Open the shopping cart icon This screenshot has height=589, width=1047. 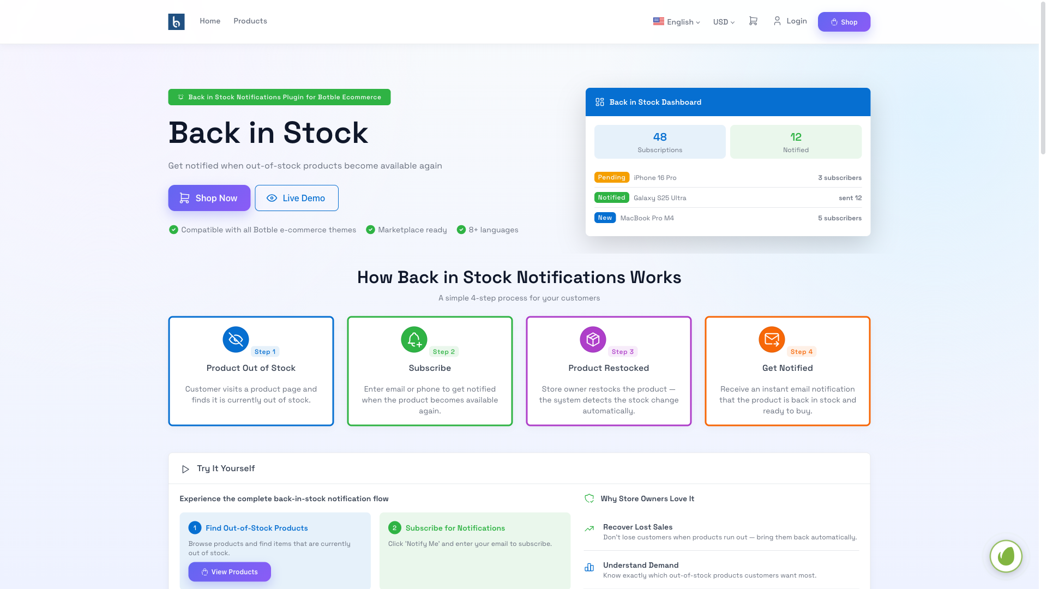tap(753, 21)
